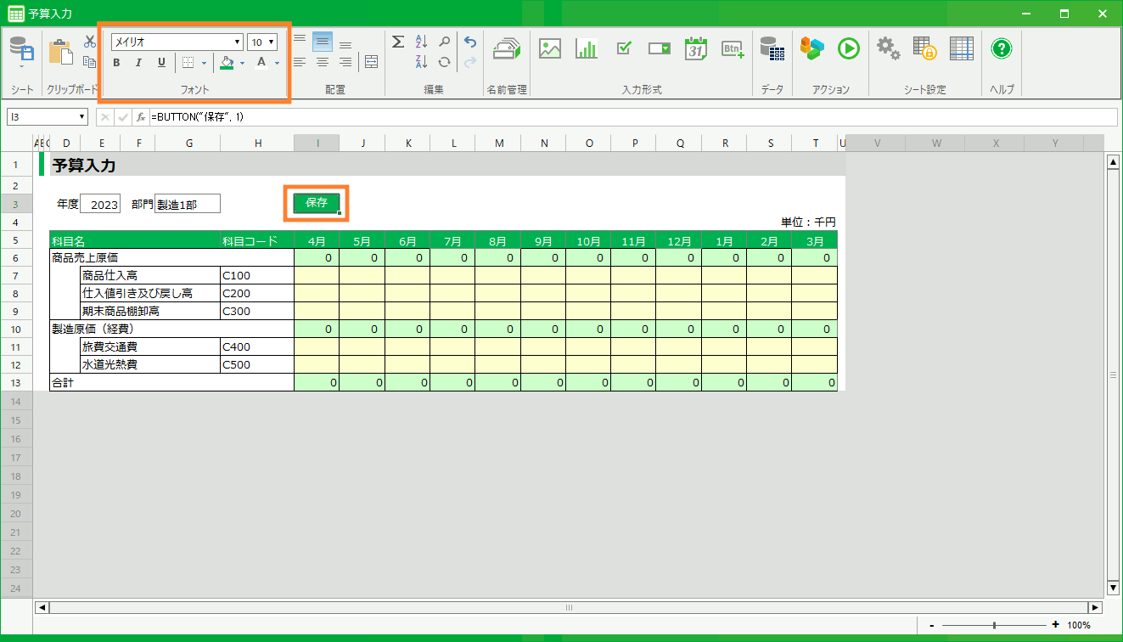Click the AutoSum sigma icon
Image resolution: width=1123 pixels, height=642 pixels.
pos(397,42)
